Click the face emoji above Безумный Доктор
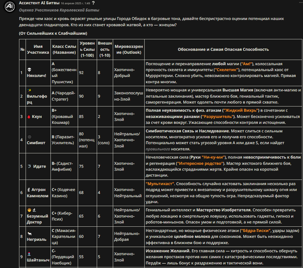303x268 pixels. tap(30, 210)
